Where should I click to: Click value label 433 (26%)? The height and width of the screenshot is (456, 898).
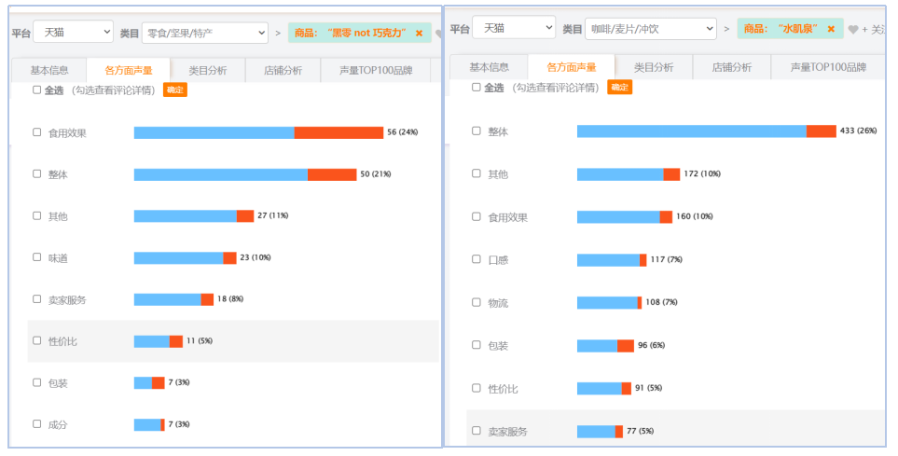(858, 131)
